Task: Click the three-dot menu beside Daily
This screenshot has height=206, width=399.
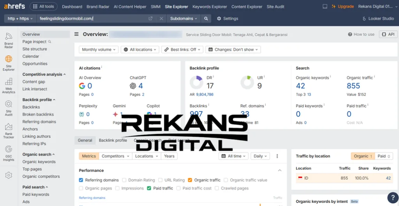Action: 277,156
